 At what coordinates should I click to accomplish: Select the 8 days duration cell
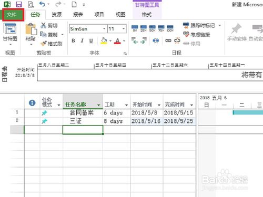117,121
